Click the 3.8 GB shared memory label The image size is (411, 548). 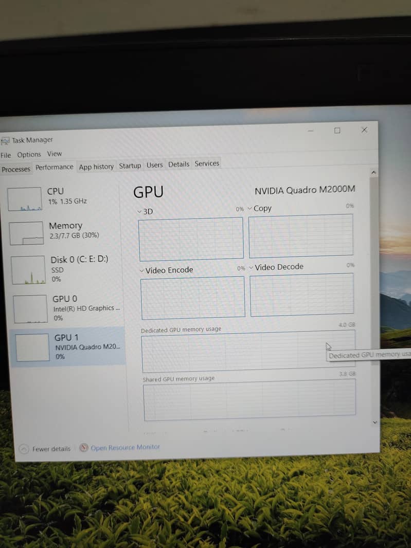click(347, 374)
